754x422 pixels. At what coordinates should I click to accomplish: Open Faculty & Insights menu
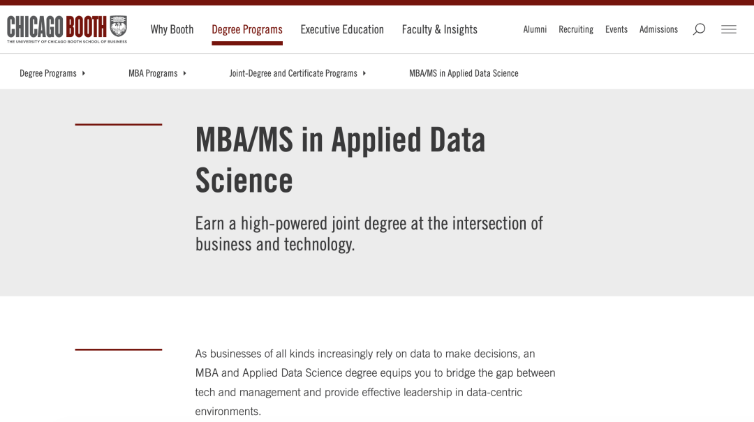point(440,29)
